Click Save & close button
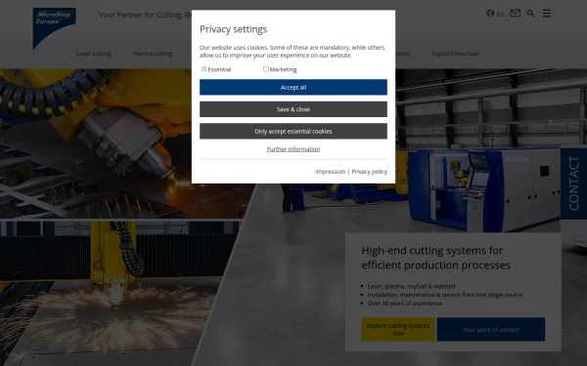Viewport: 587px width, 366px height. pyautogui.click(x=293, y=109)
